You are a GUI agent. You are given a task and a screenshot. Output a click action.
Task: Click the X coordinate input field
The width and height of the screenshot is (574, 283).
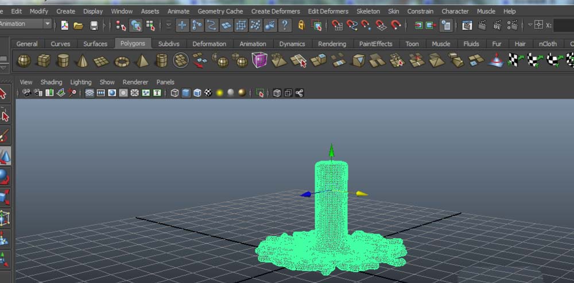click(x=564, y=25)
